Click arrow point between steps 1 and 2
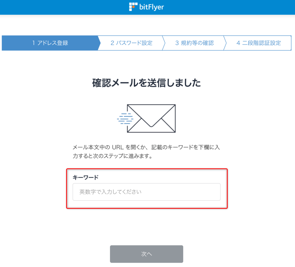295x267 pixels. [x=99, y=43]
